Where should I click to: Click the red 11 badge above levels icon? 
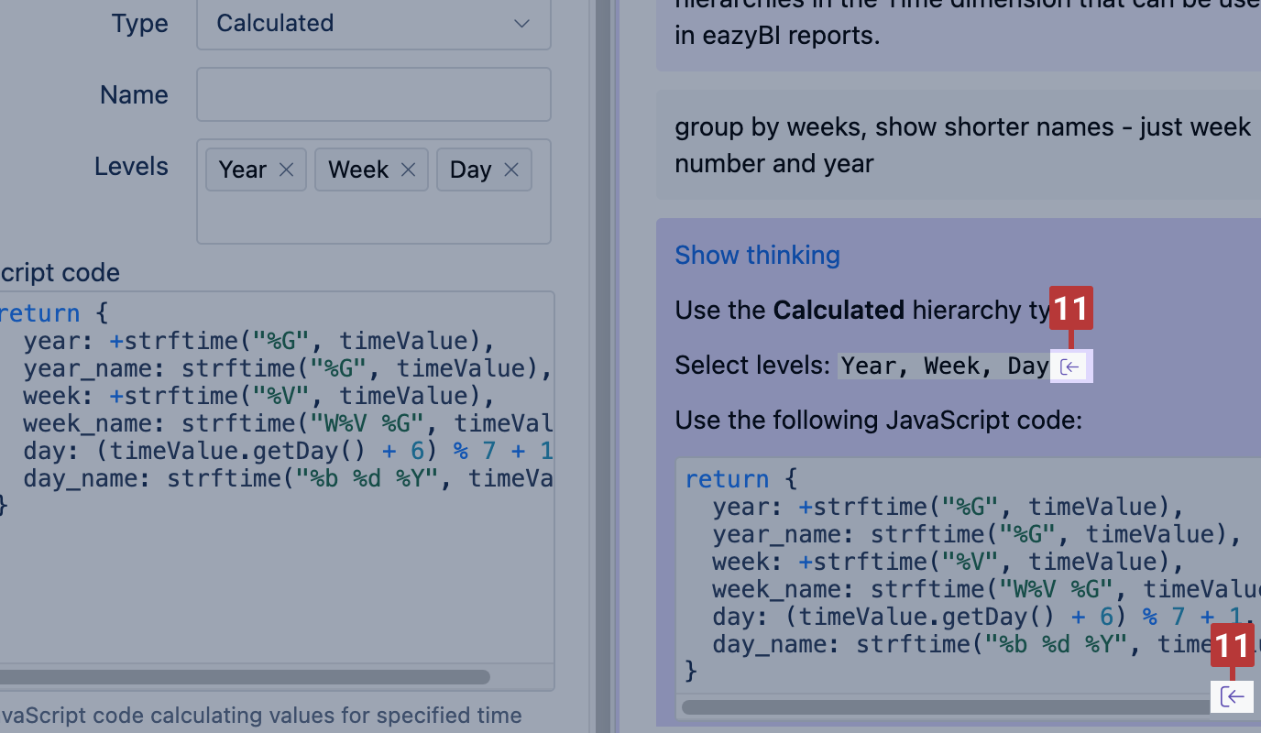[1071, 311]
